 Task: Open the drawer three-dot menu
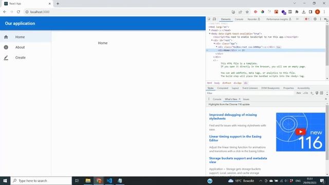click(x=209, y=99)
